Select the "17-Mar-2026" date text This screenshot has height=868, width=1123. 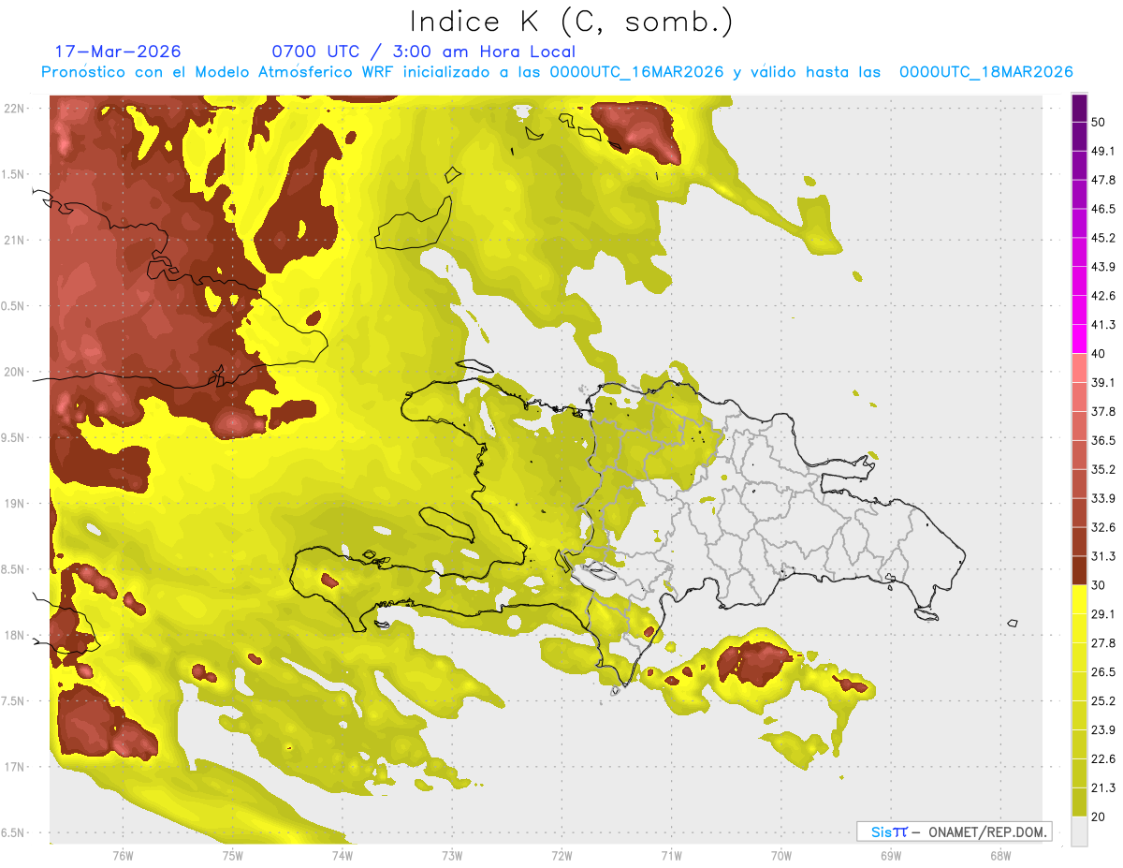(118, 51)
